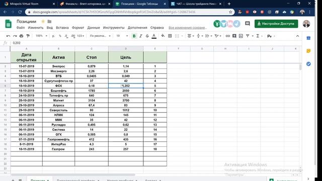Image resolution: width=322 pixels, height=181 pixels.
Task: Open the zoom 100% dropdown
Action: point(41,36)
